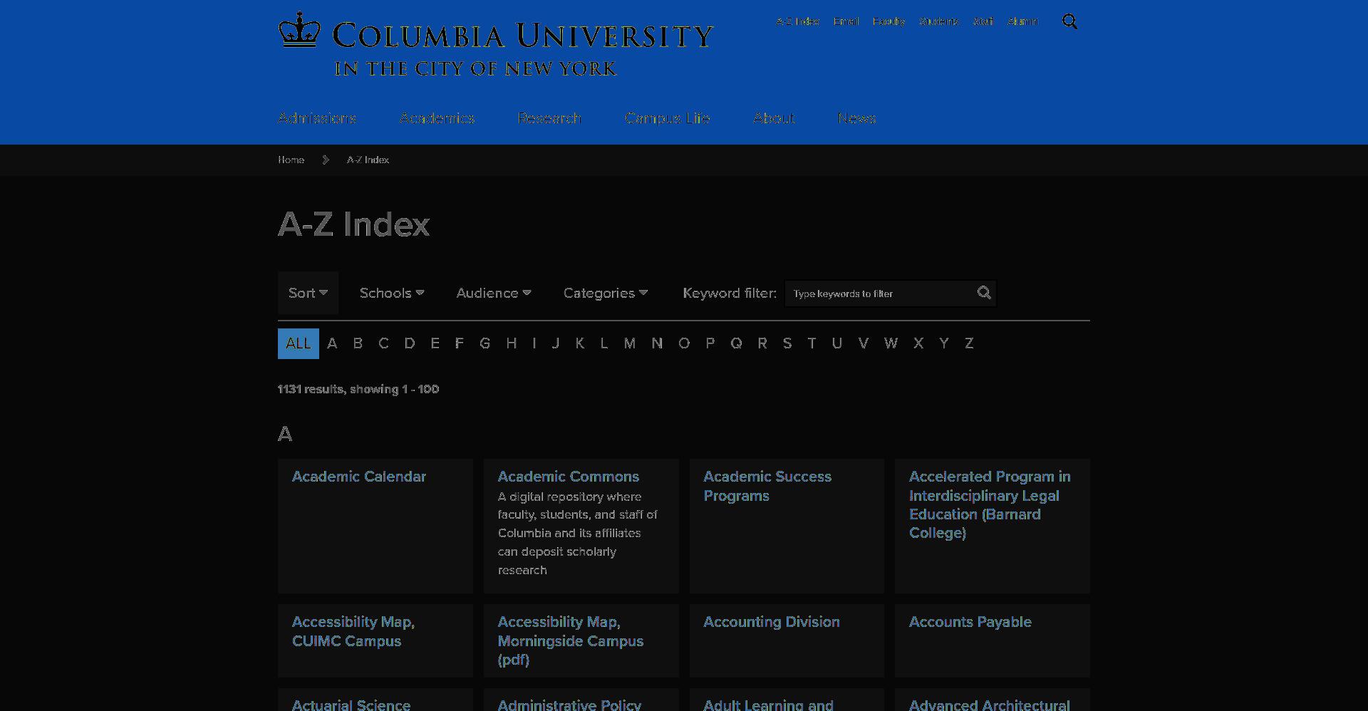Filter index by letter C
The height and width of the screenshot is (711, 1368).
[383, 343]
